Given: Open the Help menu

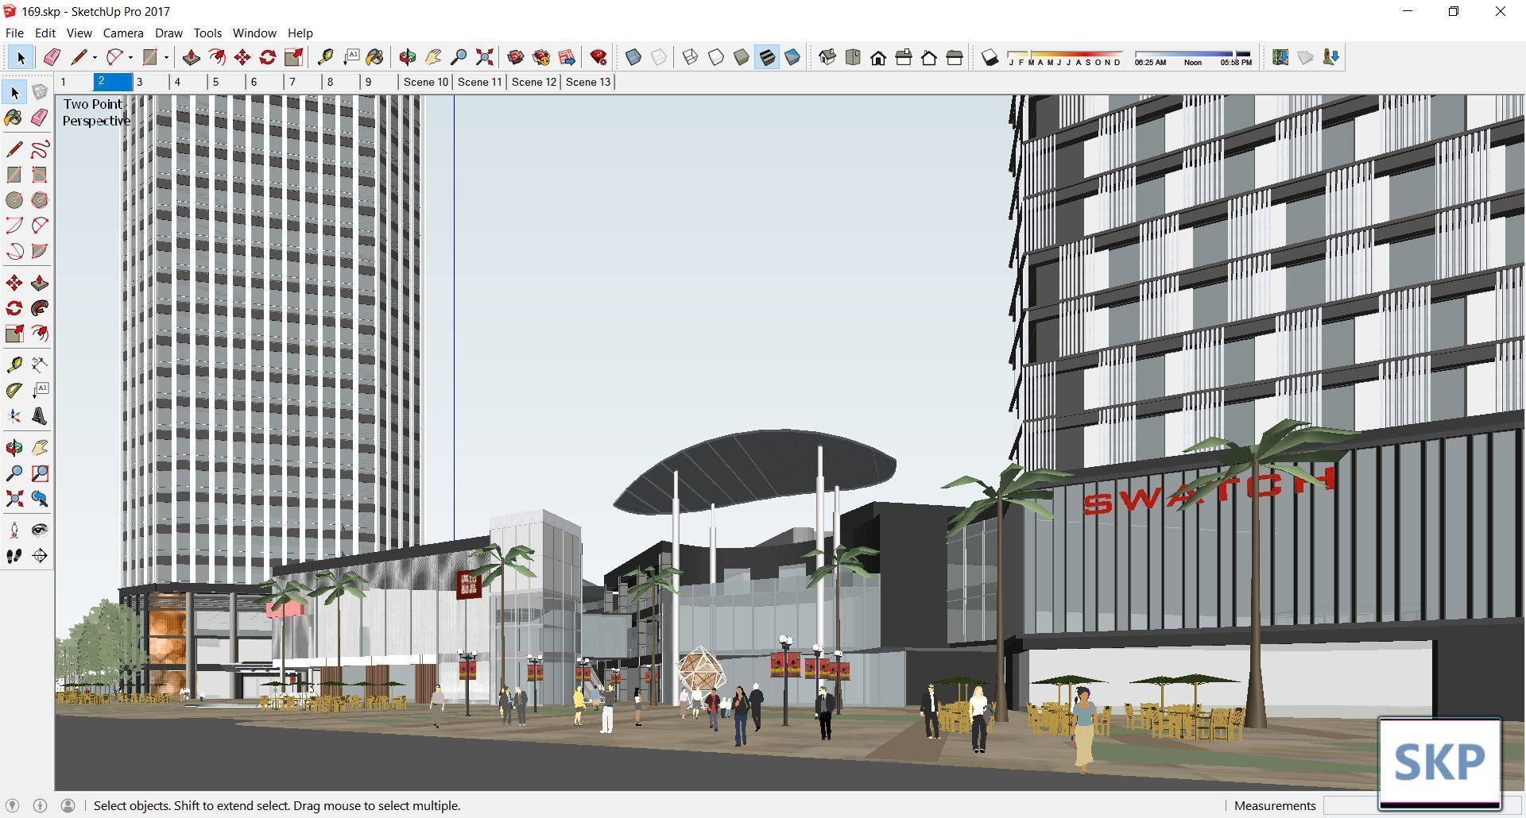Looking at the screenshot, I should tap(300, 33).
